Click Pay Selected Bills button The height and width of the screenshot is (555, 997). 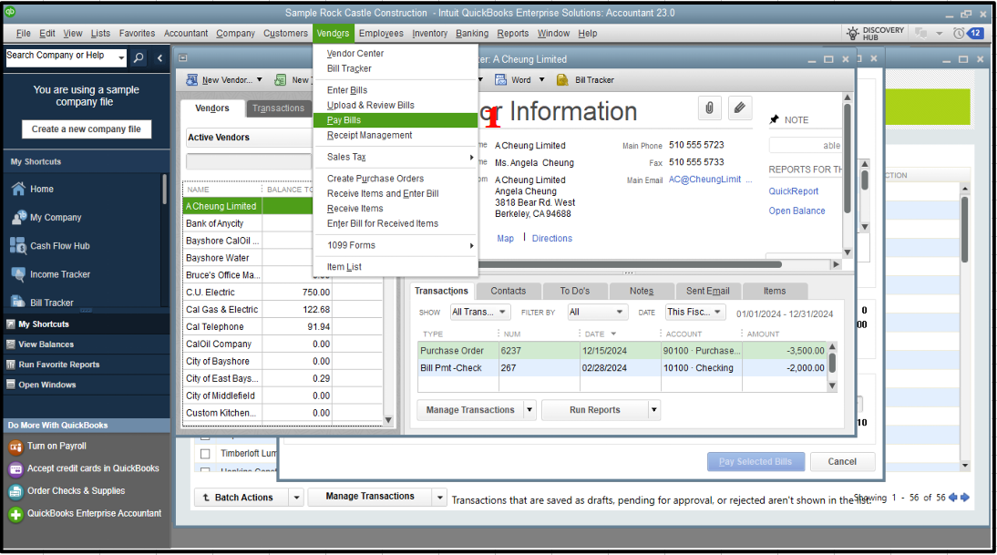pos(755,461)
